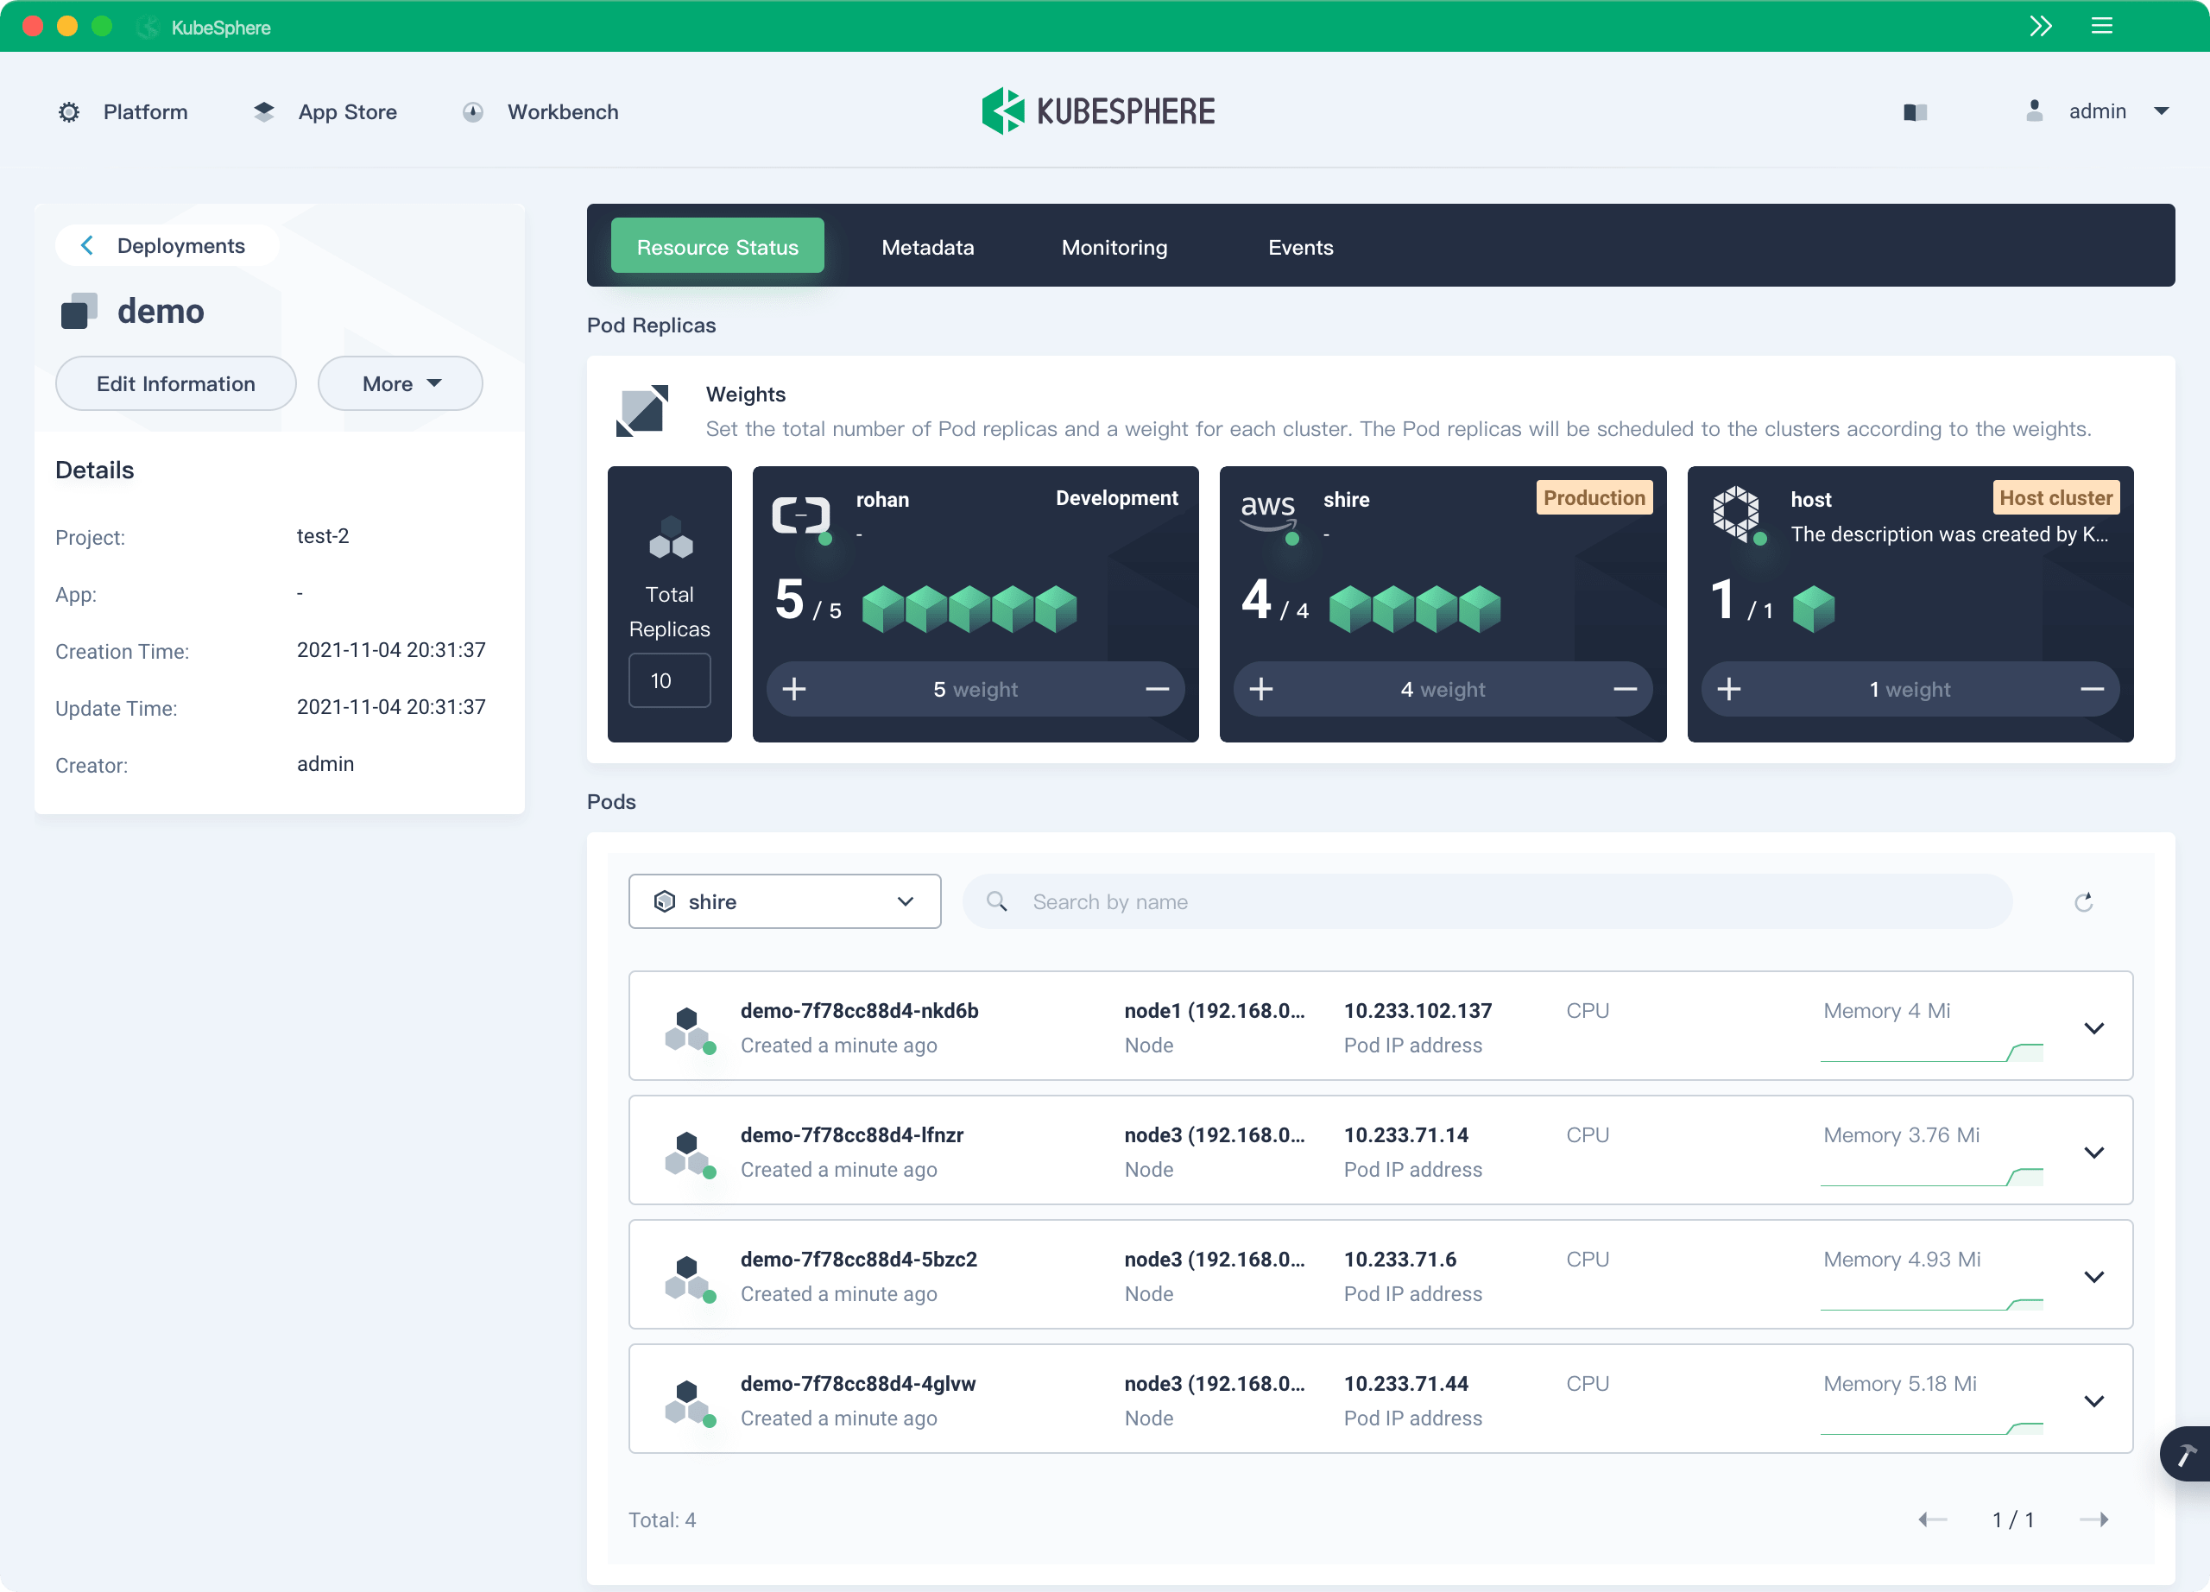This screenshot has height=1592, width=2210.
Task: Expand pod demo-7f78cc88d4-nkd6b details
Action: [x=2094, y=1028]
